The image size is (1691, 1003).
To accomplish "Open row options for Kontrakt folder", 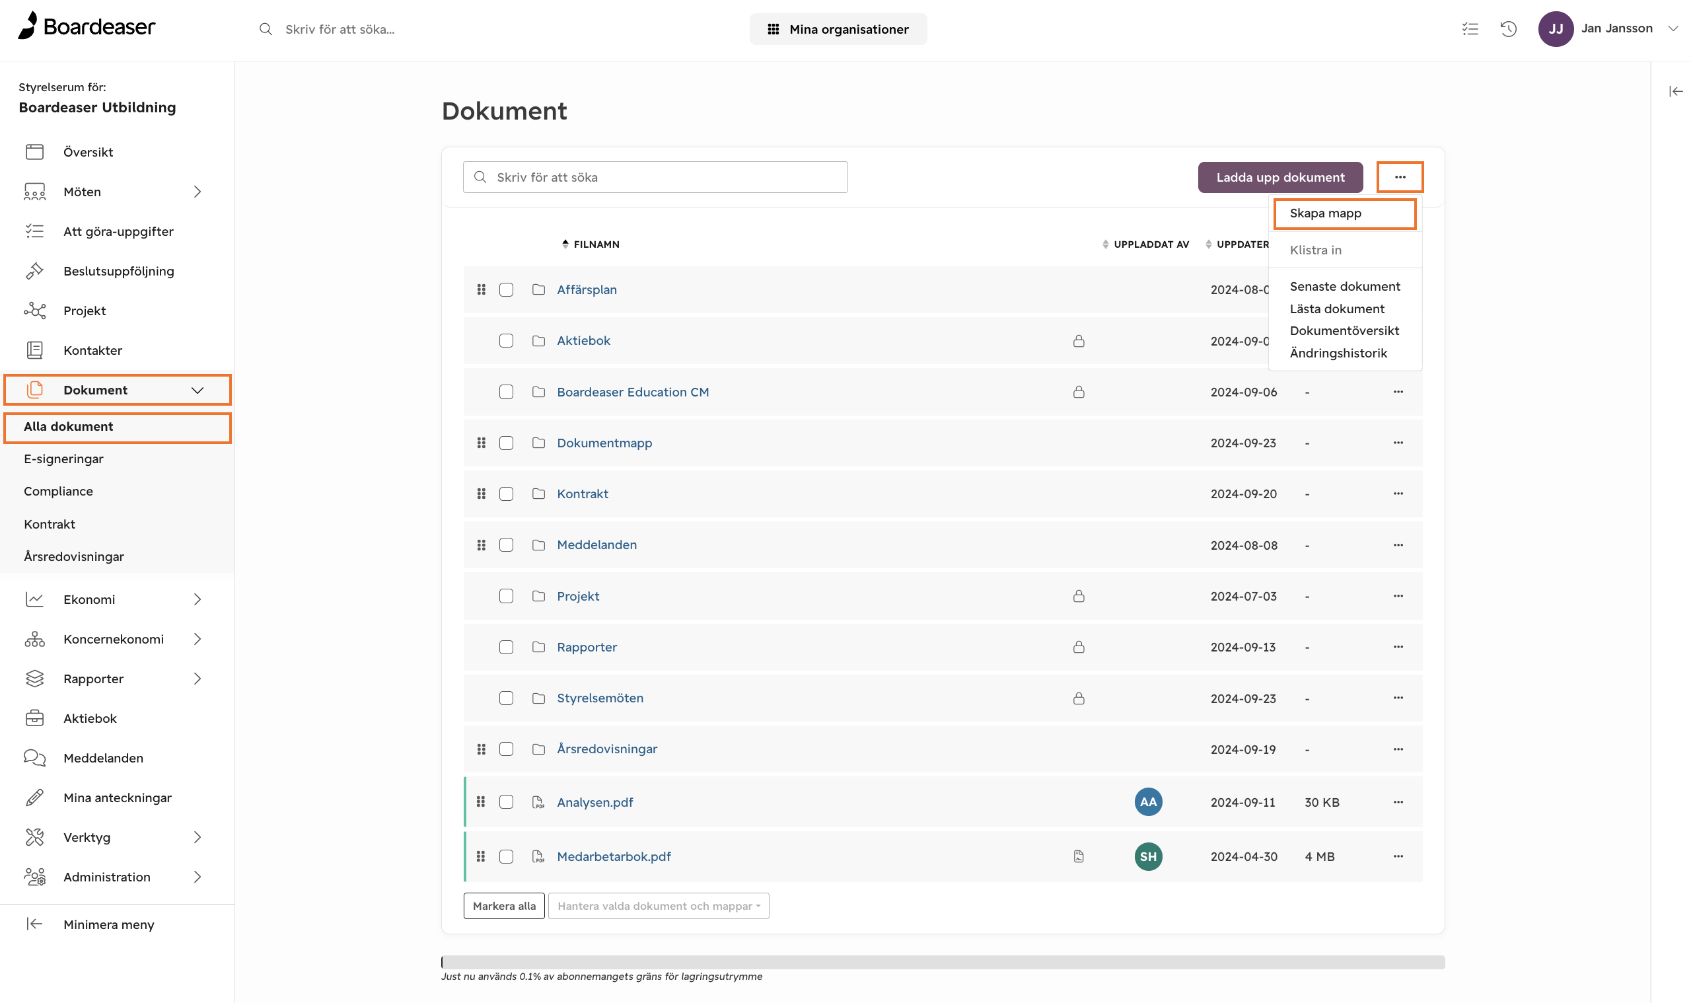I will (x=1398, y=494).
